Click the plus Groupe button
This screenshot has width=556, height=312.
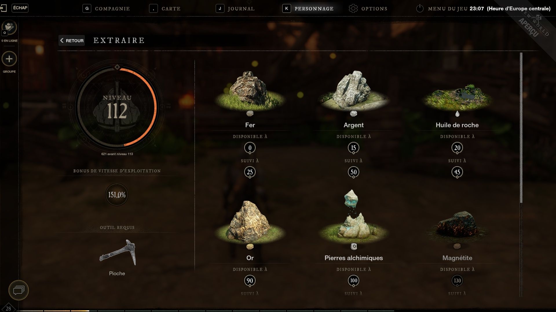pos(9,59)
